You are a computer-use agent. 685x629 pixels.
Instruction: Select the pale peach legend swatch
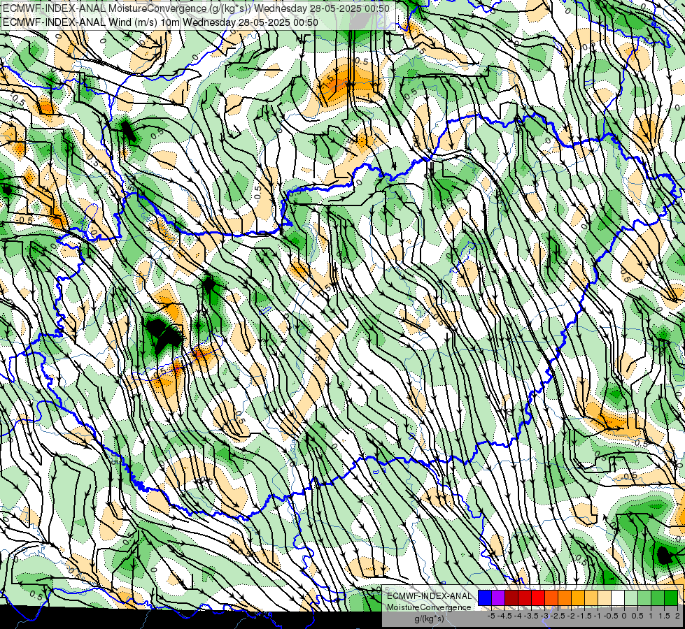coord(604,598)
